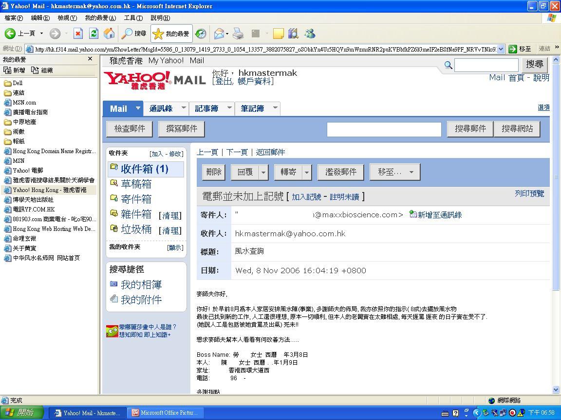Mark message with 濫發郵件 spam button
The image size is (561, 420).
tap(340, 173)
